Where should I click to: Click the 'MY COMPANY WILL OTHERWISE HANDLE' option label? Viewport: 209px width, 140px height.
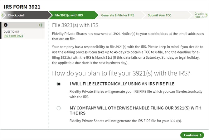tap(136, 111)
